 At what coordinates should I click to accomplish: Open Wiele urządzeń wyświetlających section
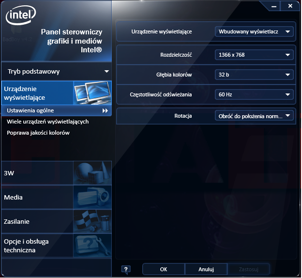[x=48, y=122]
